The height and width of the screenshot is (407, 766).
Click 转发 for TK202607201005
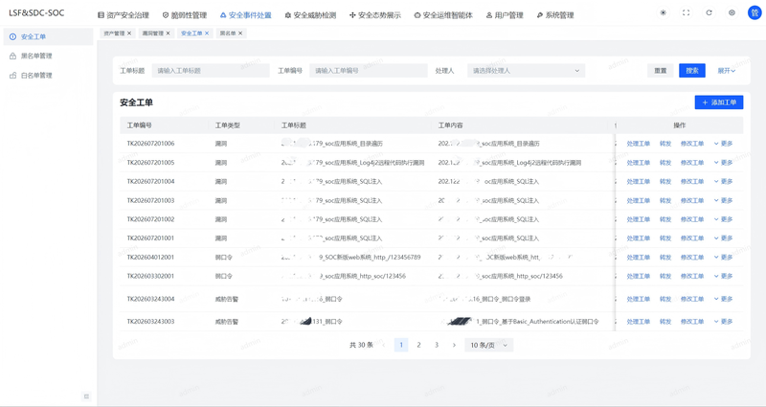(x=665, y=162)
